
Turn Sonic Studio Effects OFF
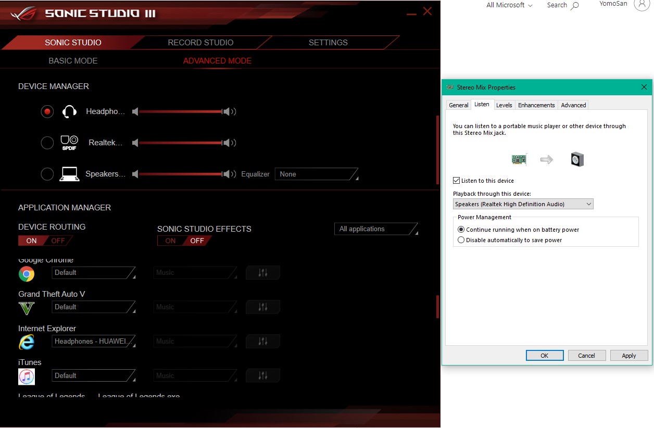[197, 241]
